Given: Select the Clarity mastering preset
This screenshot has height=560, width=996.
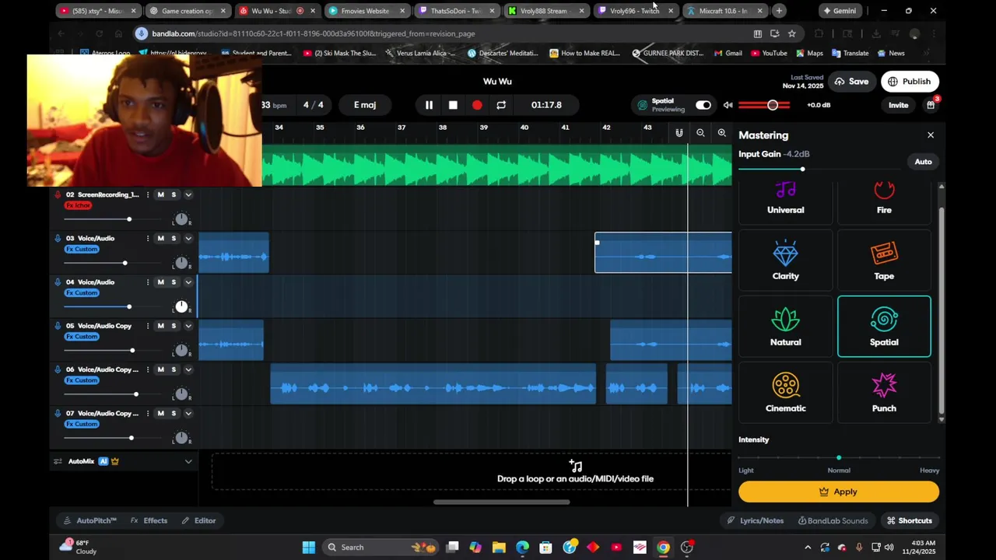Looking at the screenshot, I should coord(786,260).
